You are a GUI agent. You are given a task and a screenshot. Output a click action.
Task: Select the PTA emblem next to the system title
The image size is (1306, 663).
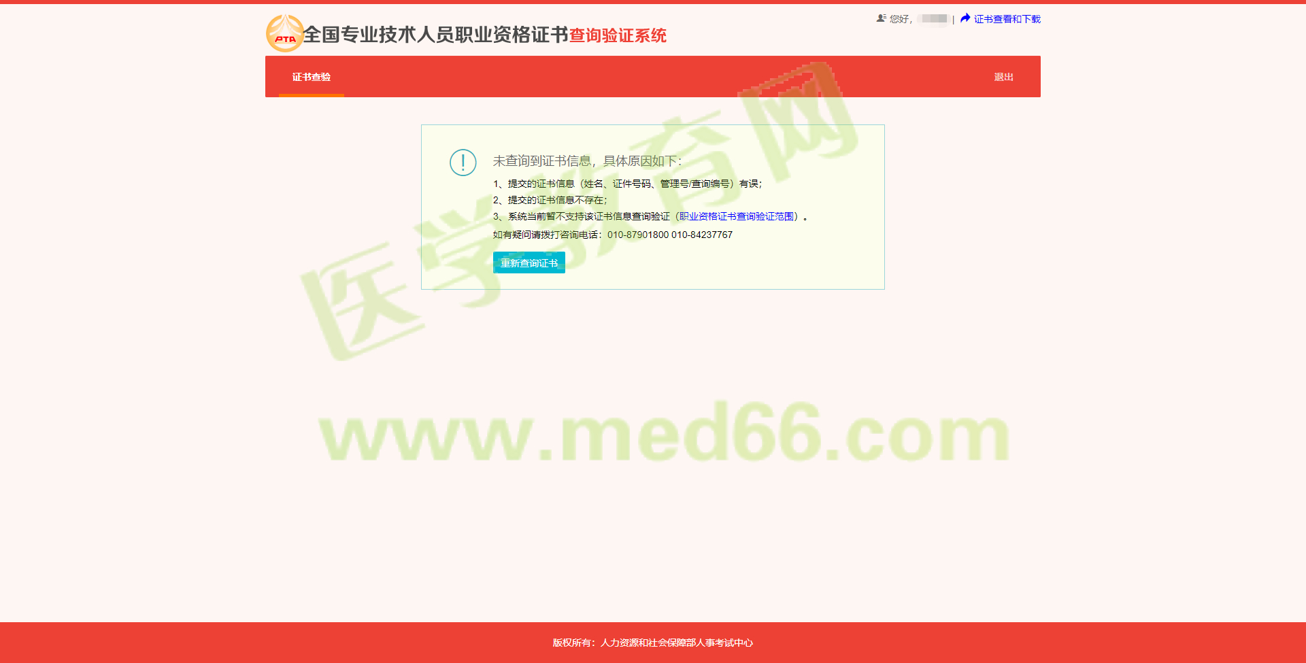point(284,33)
